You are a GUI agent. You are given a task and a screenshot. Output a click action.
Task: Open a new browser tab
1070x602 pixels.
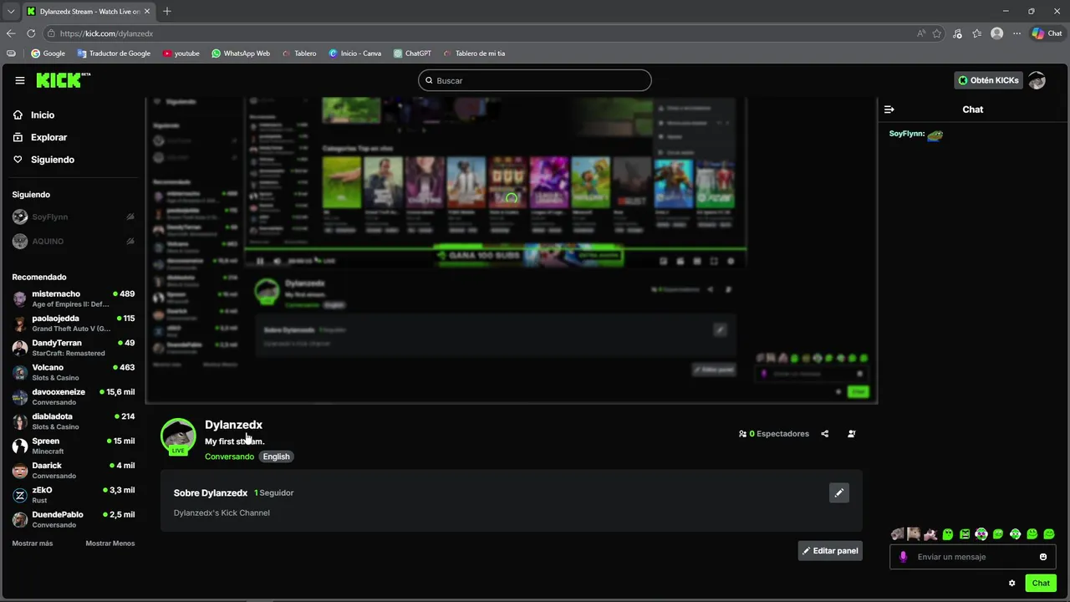(x=167, y=11)
